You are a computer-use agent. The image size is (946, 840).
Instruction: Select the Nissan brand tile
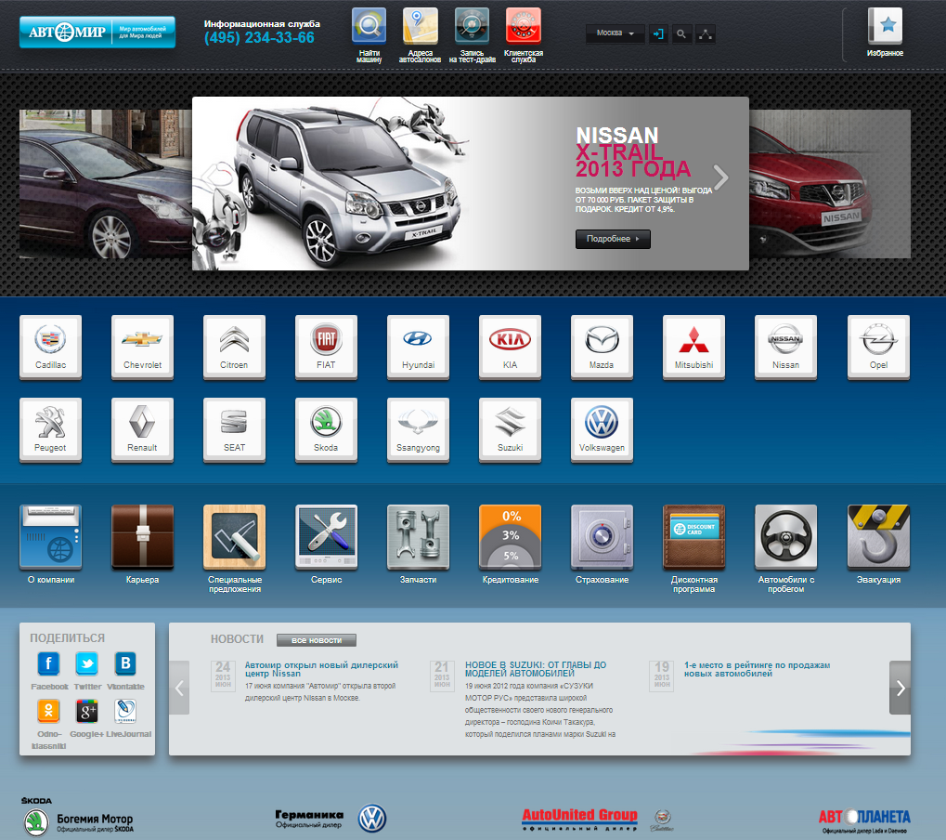[785, 348]
